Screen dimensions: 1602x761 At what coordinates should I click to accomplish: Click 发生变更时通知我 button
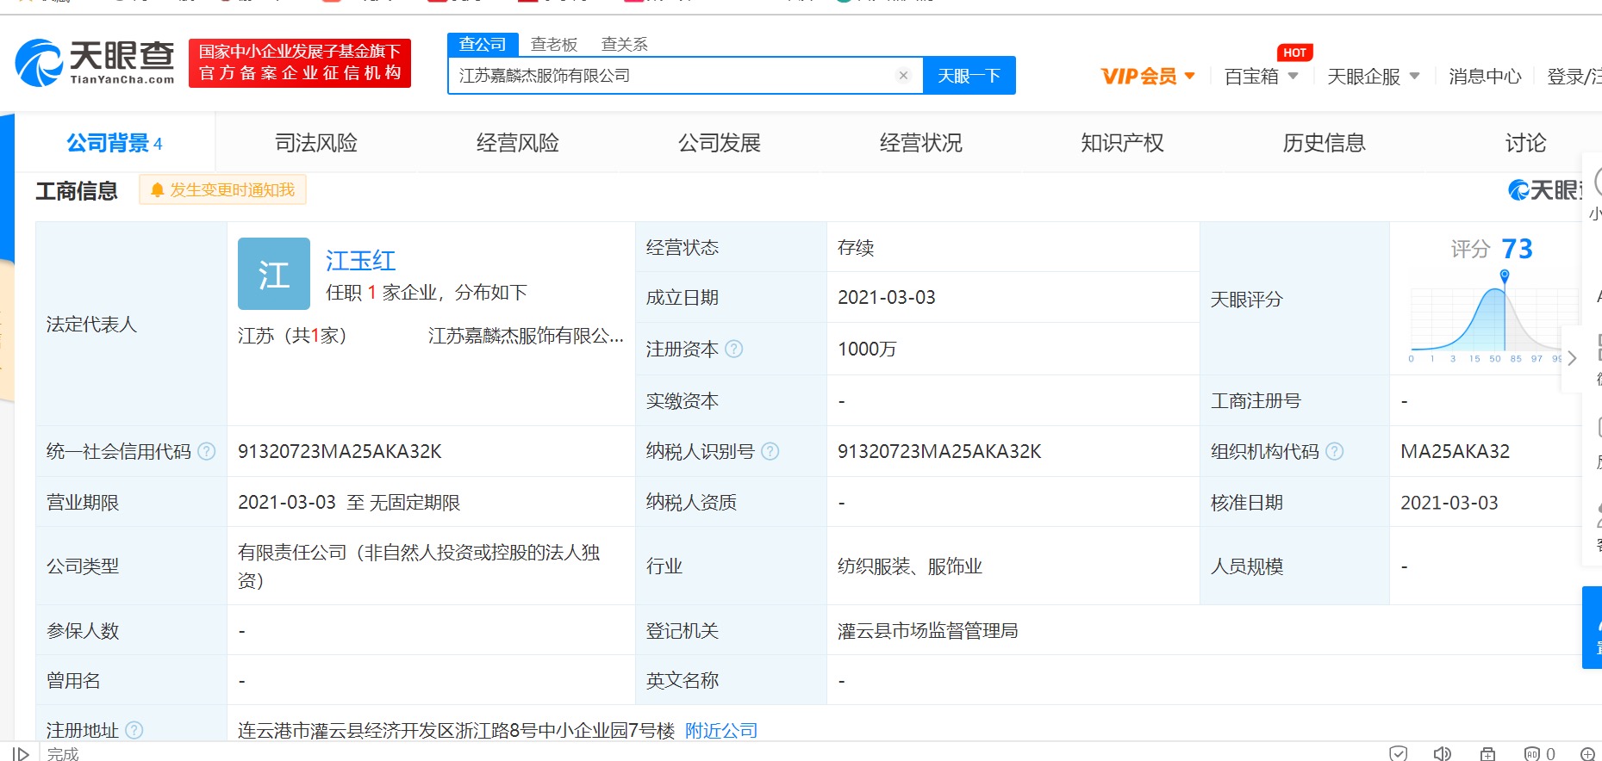pos(223,190)
